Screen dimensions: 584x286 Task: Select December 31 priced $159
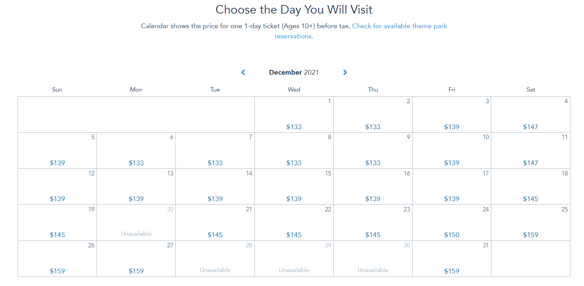click(452, 259)
